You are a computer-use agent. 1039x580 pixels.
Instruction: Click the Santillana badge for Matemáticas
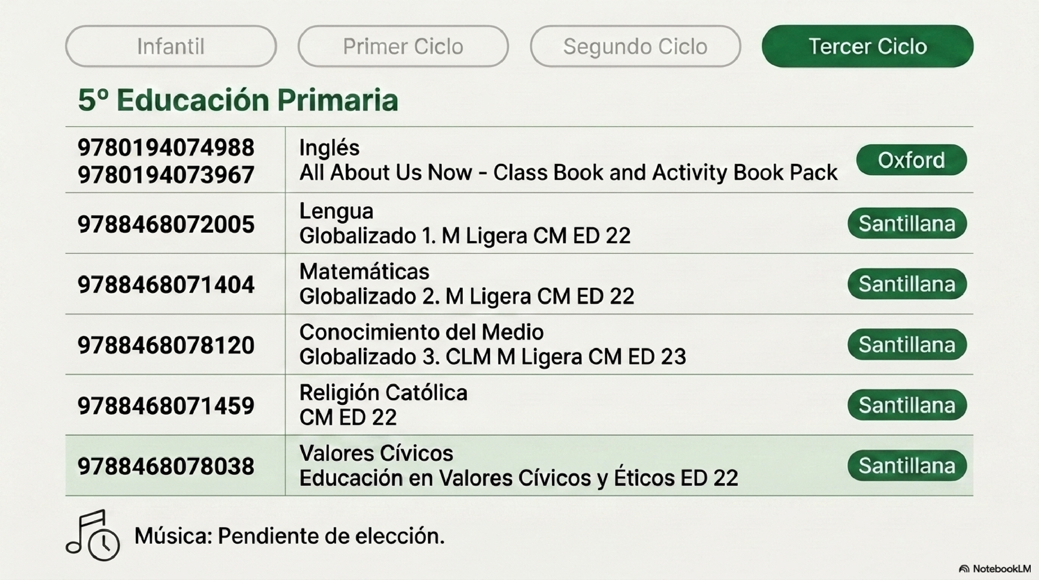[907, 284]
